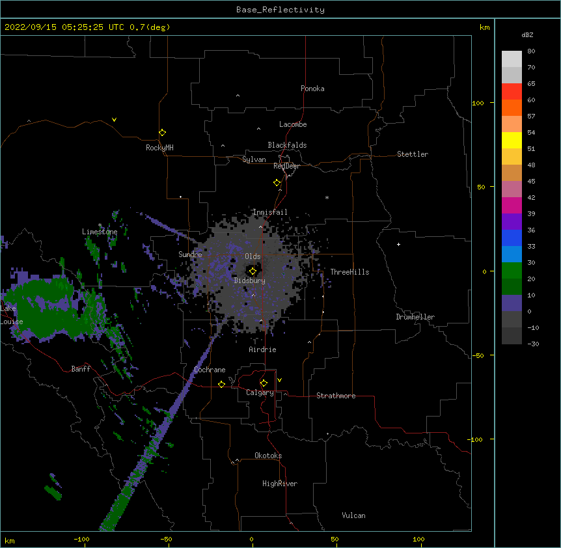561x548 pixels.
Task: Click the purple 10 dBZ legend swatch
Action: pyautogui.click(x=512, y=303)
